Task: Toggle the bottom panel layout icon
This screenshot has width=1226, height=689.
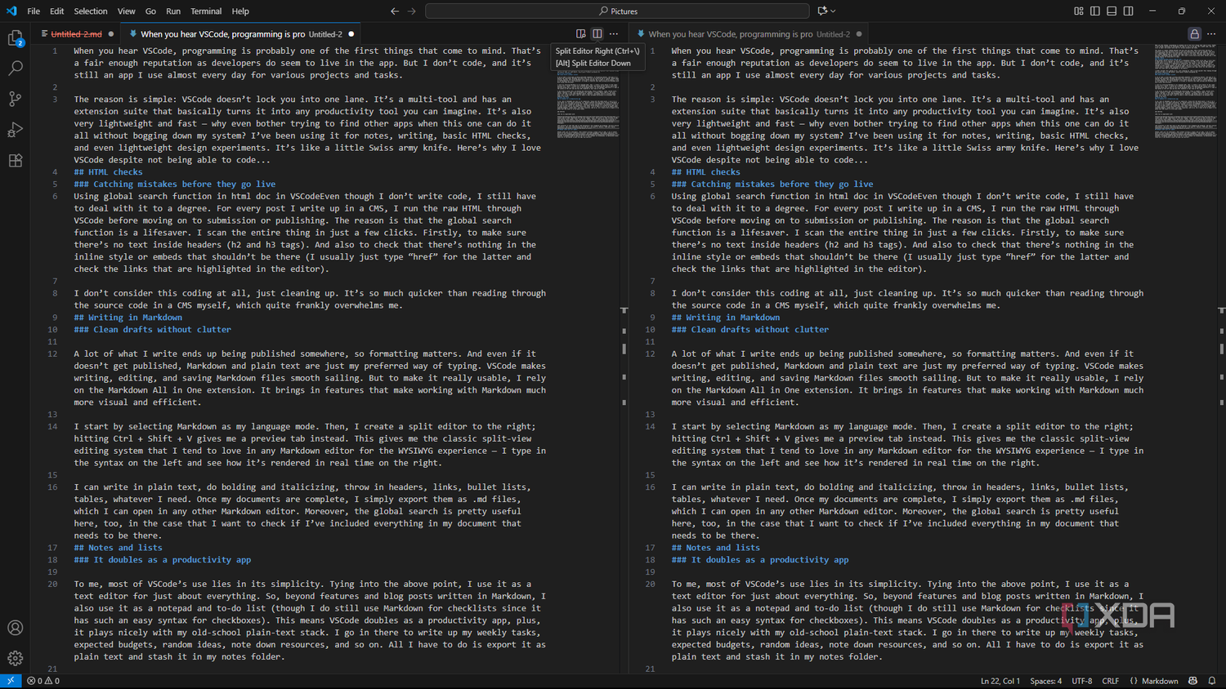Action: pyautogui.click(x=1112, y=11)
